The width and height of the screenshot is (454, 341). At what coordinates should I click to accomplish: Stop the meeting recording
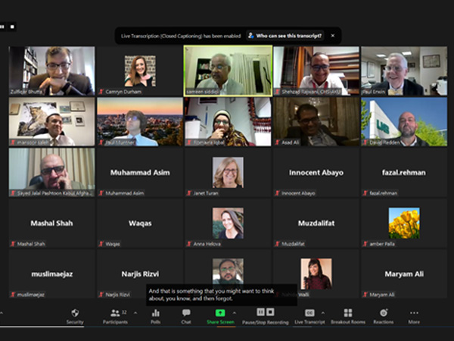(270, 312)
